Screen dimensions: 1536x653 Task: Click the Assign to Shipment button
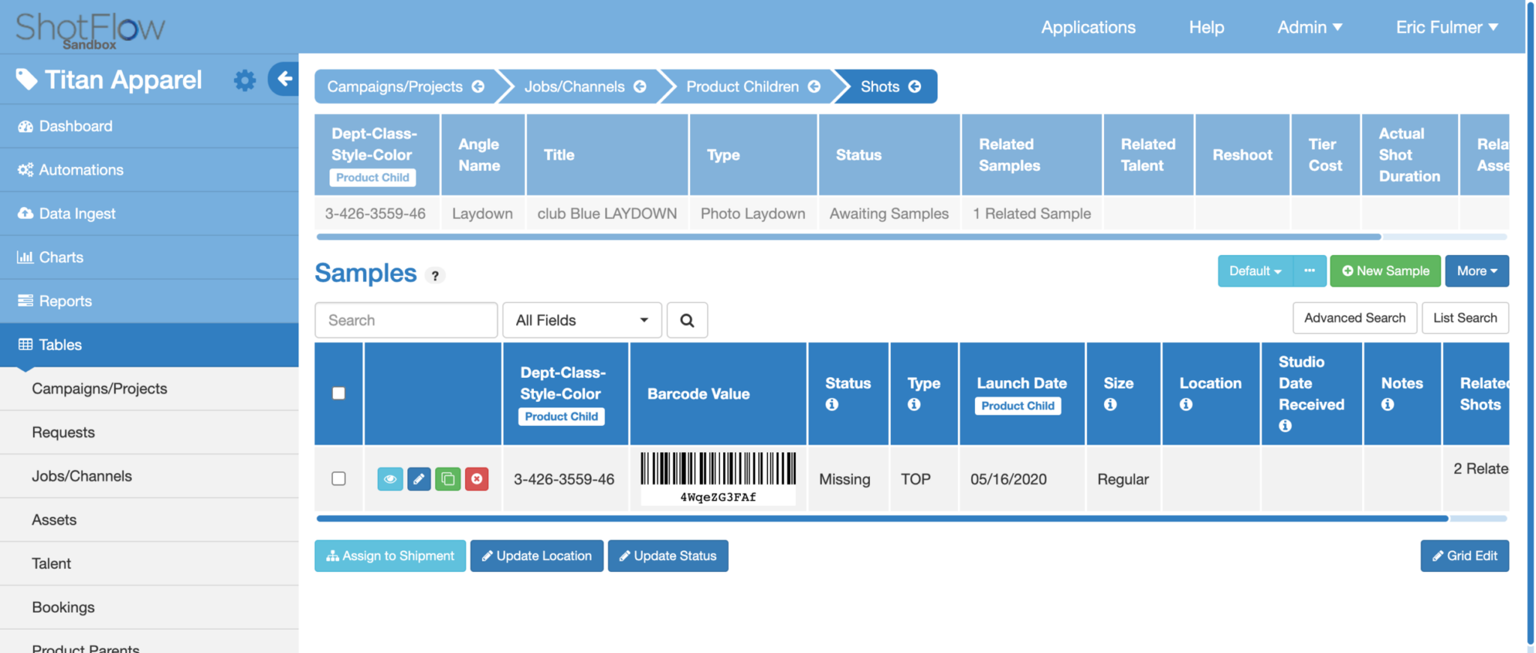point(390,556)
